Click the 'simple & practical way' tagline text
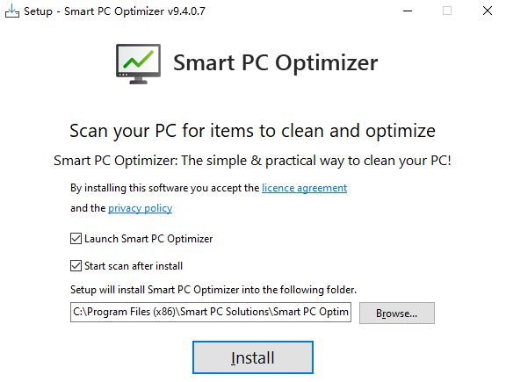 tap(252, 161)
